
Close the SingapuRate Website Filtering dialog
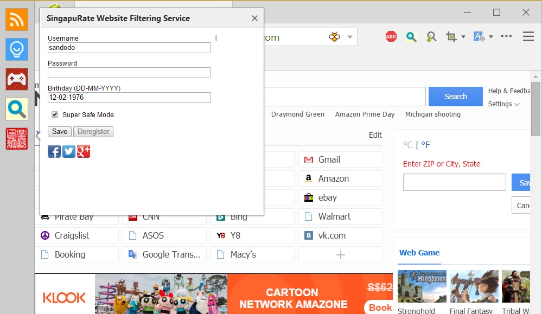pos(254,18)
